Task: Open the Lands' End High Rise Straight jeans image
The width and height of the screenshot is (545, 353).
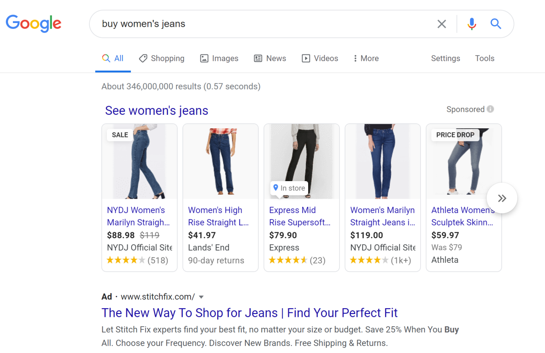Action: click(x=221, y=161)
